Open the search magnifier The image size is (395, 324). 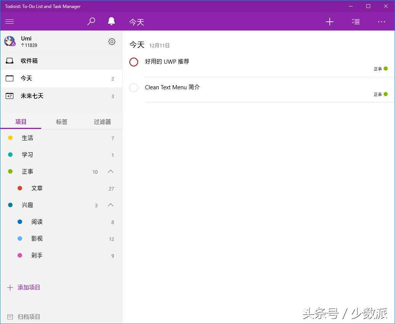[x=91, y=21]
